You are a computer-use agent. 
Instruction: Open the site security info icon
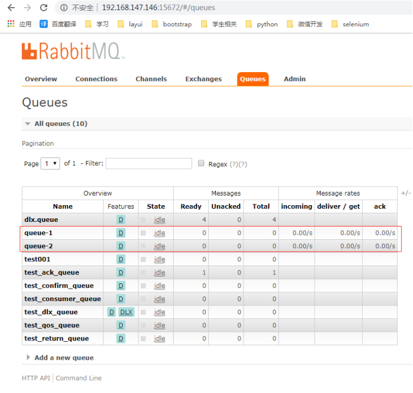pos(64,8)
